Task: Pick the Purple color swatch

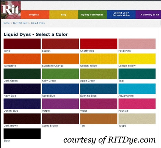Action: 60,104
